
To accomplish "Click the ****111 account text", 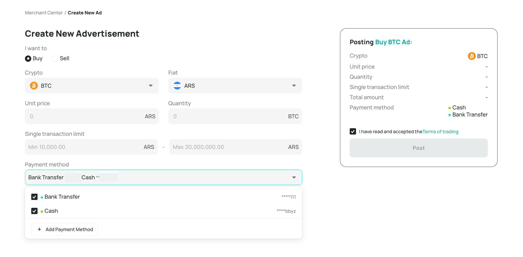I will pyautogui.click(x=289, y=197).
